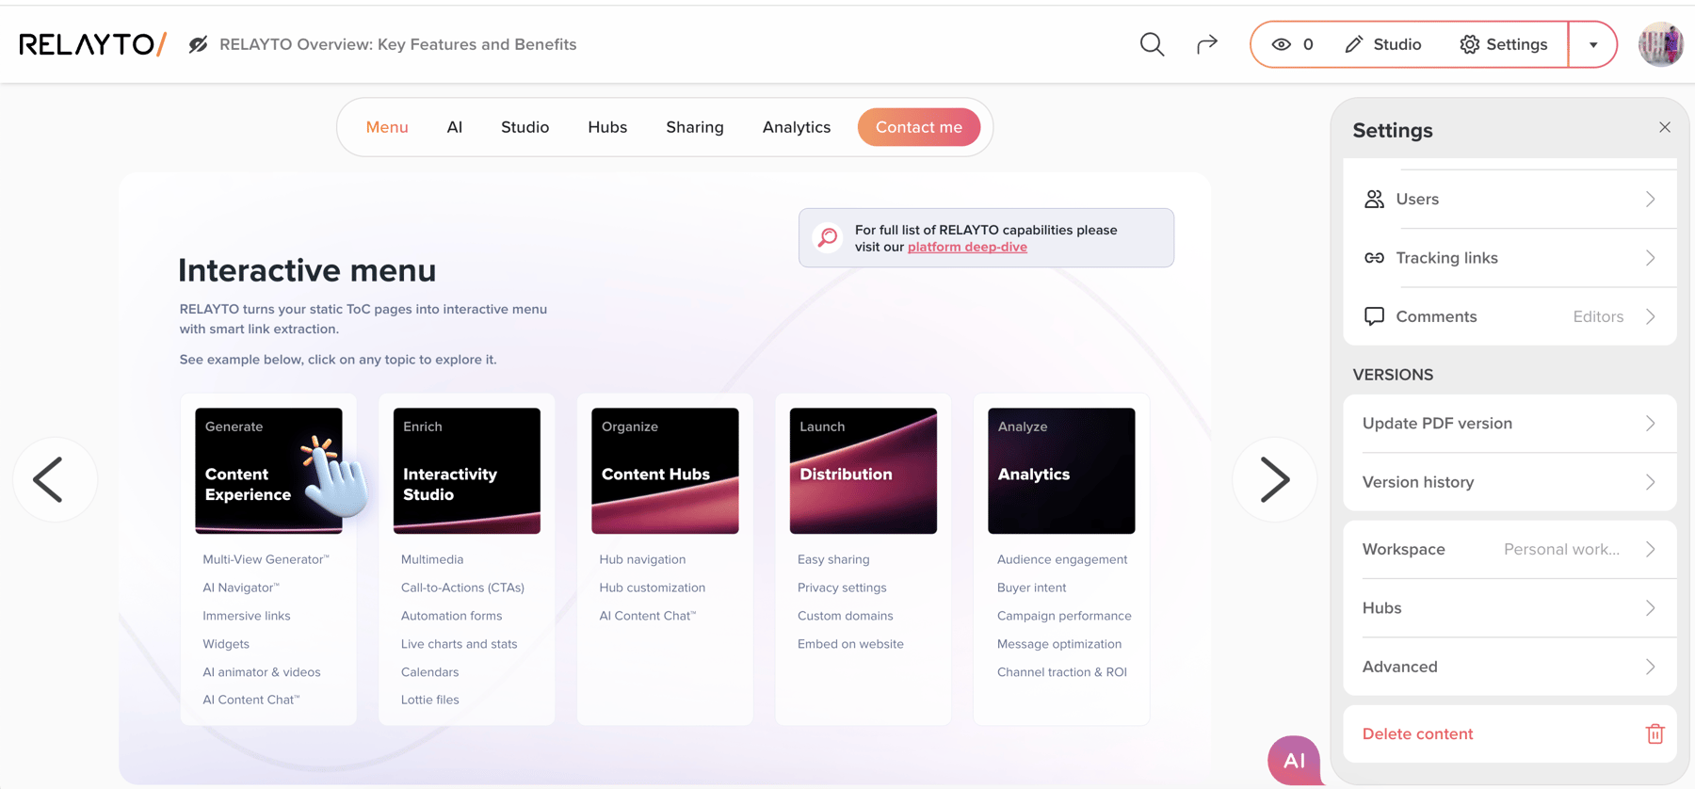Click the Comments speech bubble icon
The width and height of the screenshot is (1695, 789).
[1374, 316]
